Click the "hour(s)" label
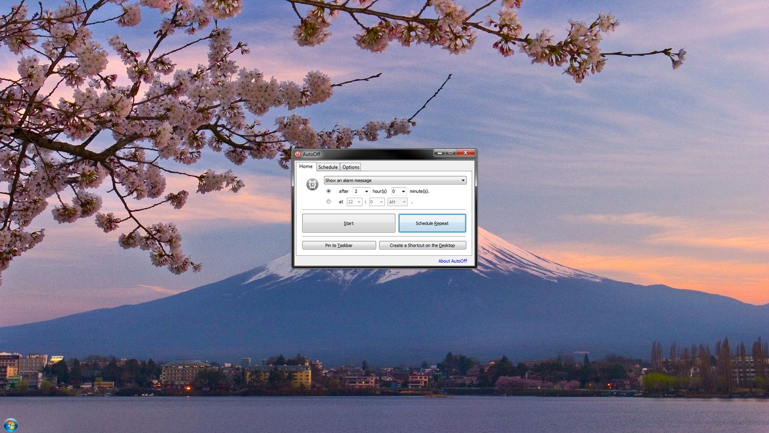The width and height of the screenshot is (769, 433). click(x=380, y=191)
